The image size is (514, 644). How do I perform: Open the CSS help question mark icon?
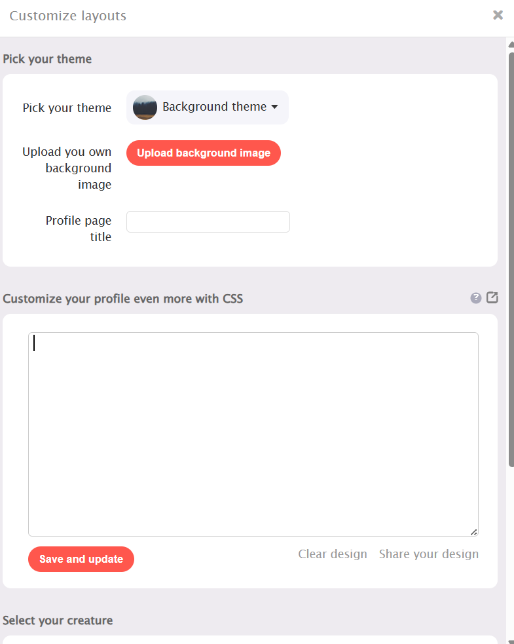click(x=476, y=298)
